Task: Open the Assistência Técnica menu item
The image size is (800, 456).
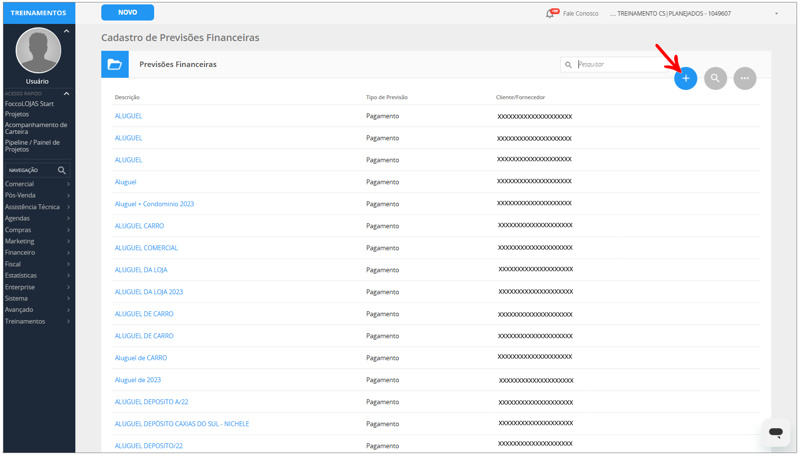Action: point(38,207)
